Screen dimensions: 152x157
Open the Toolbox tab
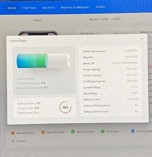tap(101, 7)
